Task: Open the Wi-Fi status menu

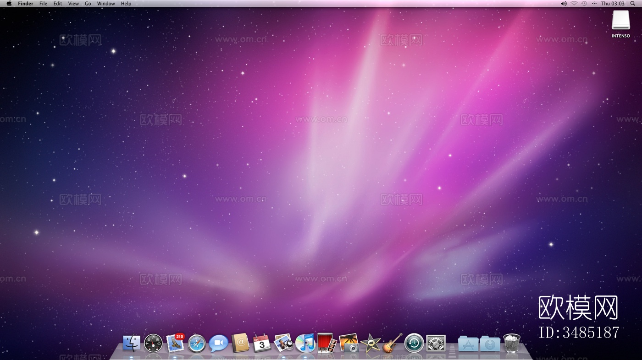Action: pyautogui.click(x=574, y=4)
